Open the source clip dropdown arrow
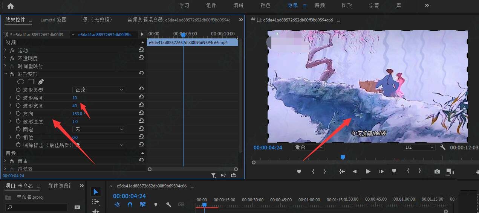This screenshot has height=213, width=479. [73, 34]
